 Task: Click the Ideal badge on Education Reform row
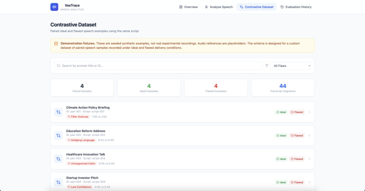point(281,135)
